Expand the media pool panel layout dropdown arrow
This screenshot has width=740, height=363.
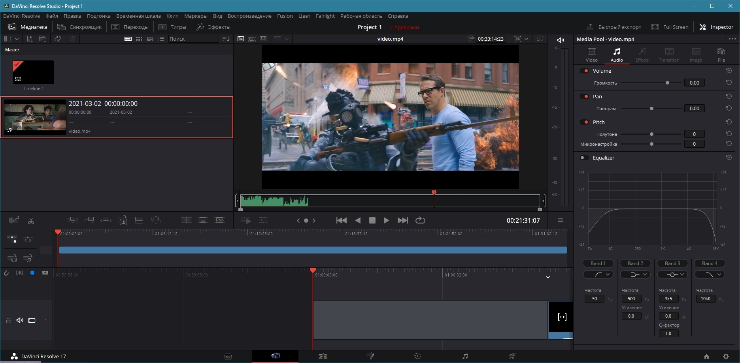click(17, 39)
